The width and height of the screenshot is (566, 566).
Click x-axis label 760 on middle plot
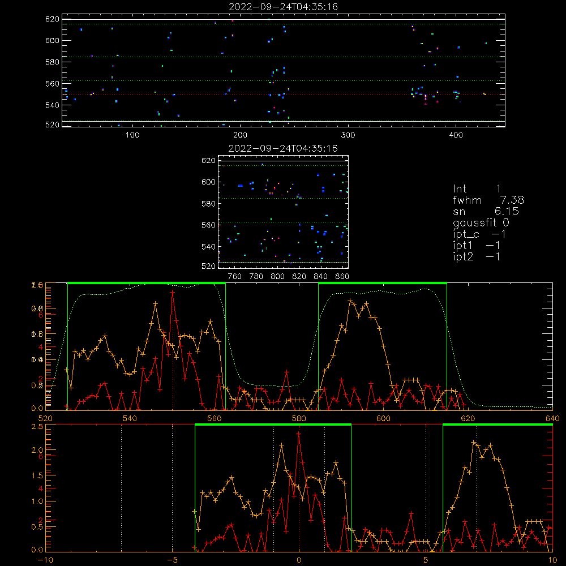[235, 277]
